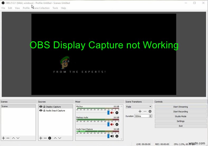Open the Fade transition dropdown
Image resolution: width=208 pixels, height=146 pixels.
pyautogui.click(x=139, y=107)
